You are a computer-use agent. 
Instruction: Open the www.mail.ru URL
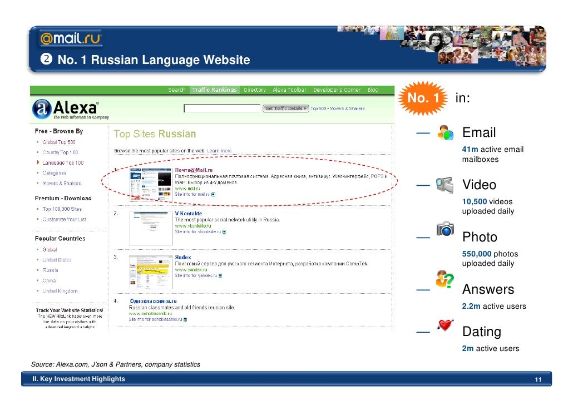(x=187, y=189)
